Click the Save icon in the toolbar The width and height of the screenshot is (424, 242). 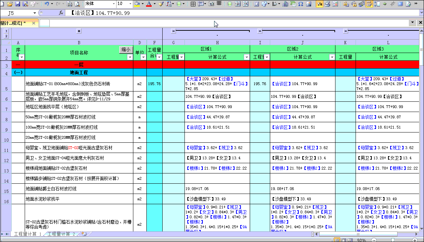[x=17, y=4]
